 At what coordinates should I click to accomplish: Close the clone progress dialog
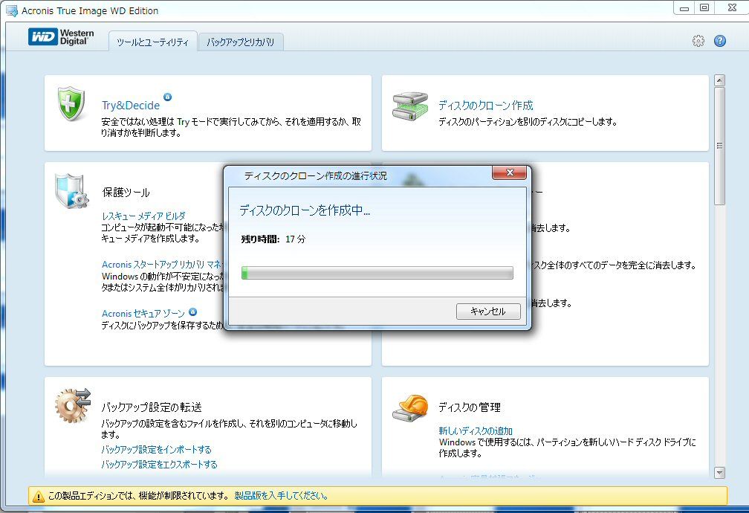[509, 172]
